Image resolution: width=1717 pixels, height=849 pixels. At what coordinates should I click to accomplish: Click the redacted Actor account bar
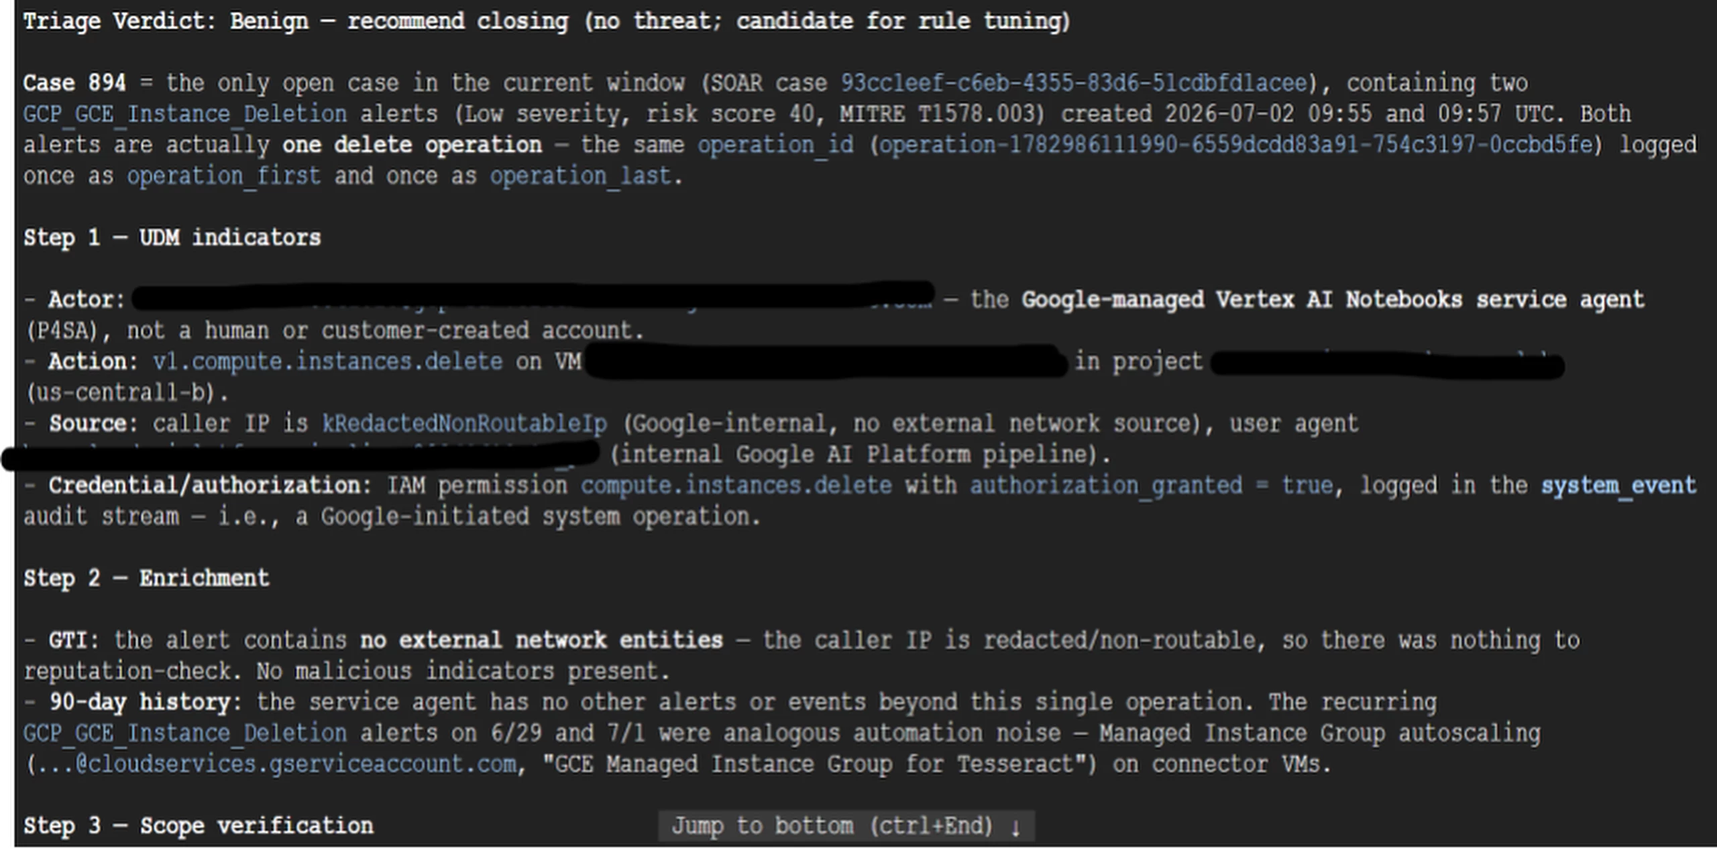(533, 296)
